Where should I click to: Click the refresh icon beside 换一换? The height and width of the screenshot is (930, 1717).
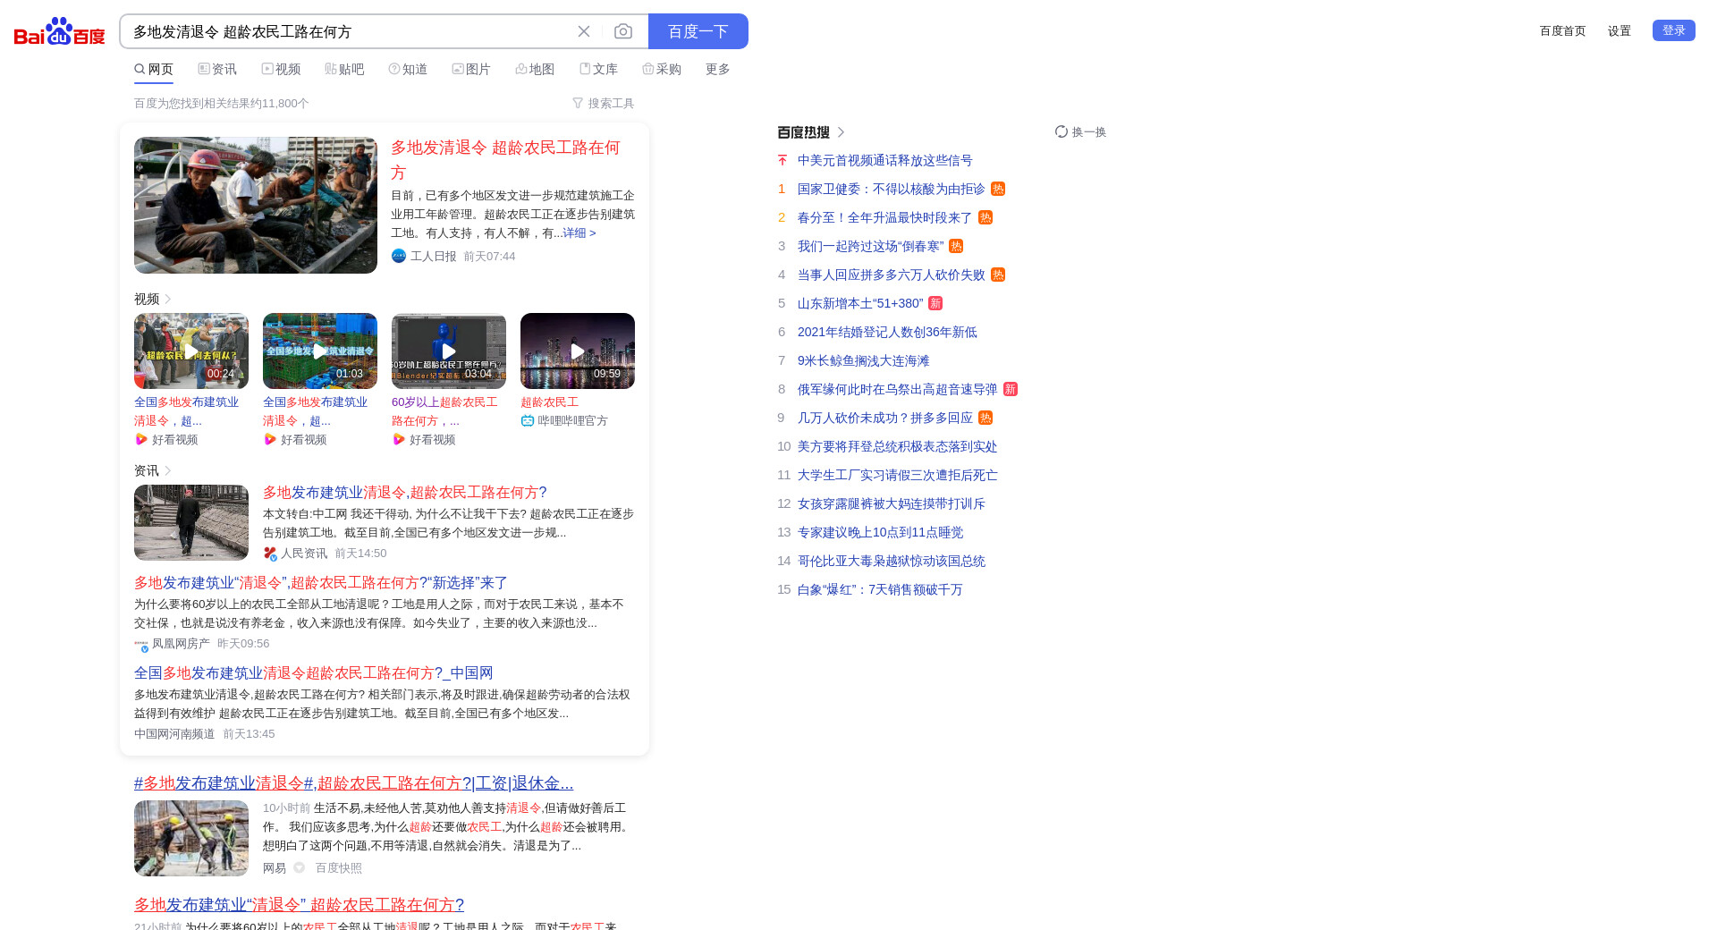pyautogui.click(x=1061, y=131)
